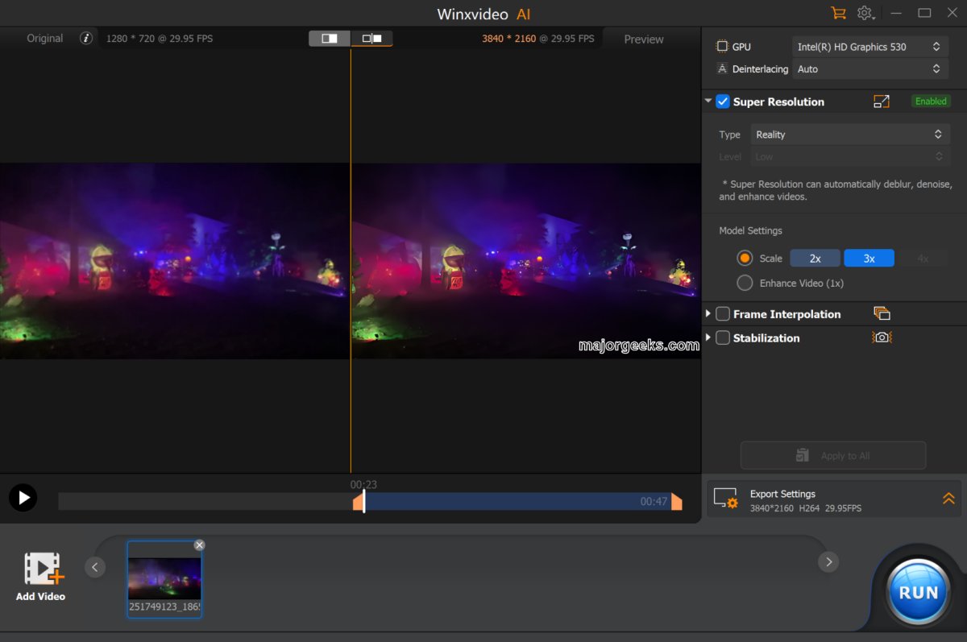Click the info icon next to Original
This screenshot has width=967, height=642.
[x=86, y=38]
